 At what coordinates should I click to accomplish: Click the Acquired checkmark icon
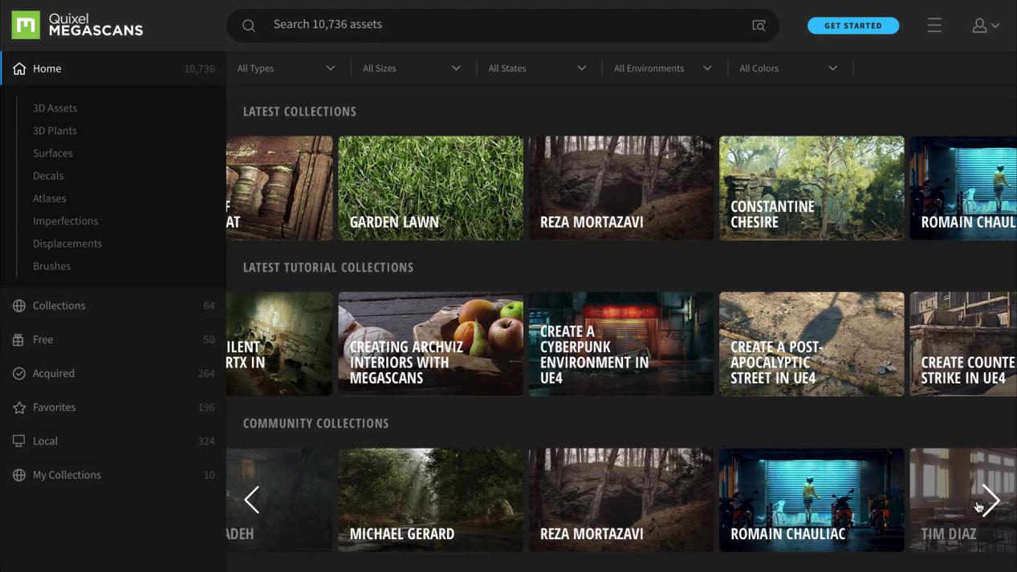pos(19,374)
